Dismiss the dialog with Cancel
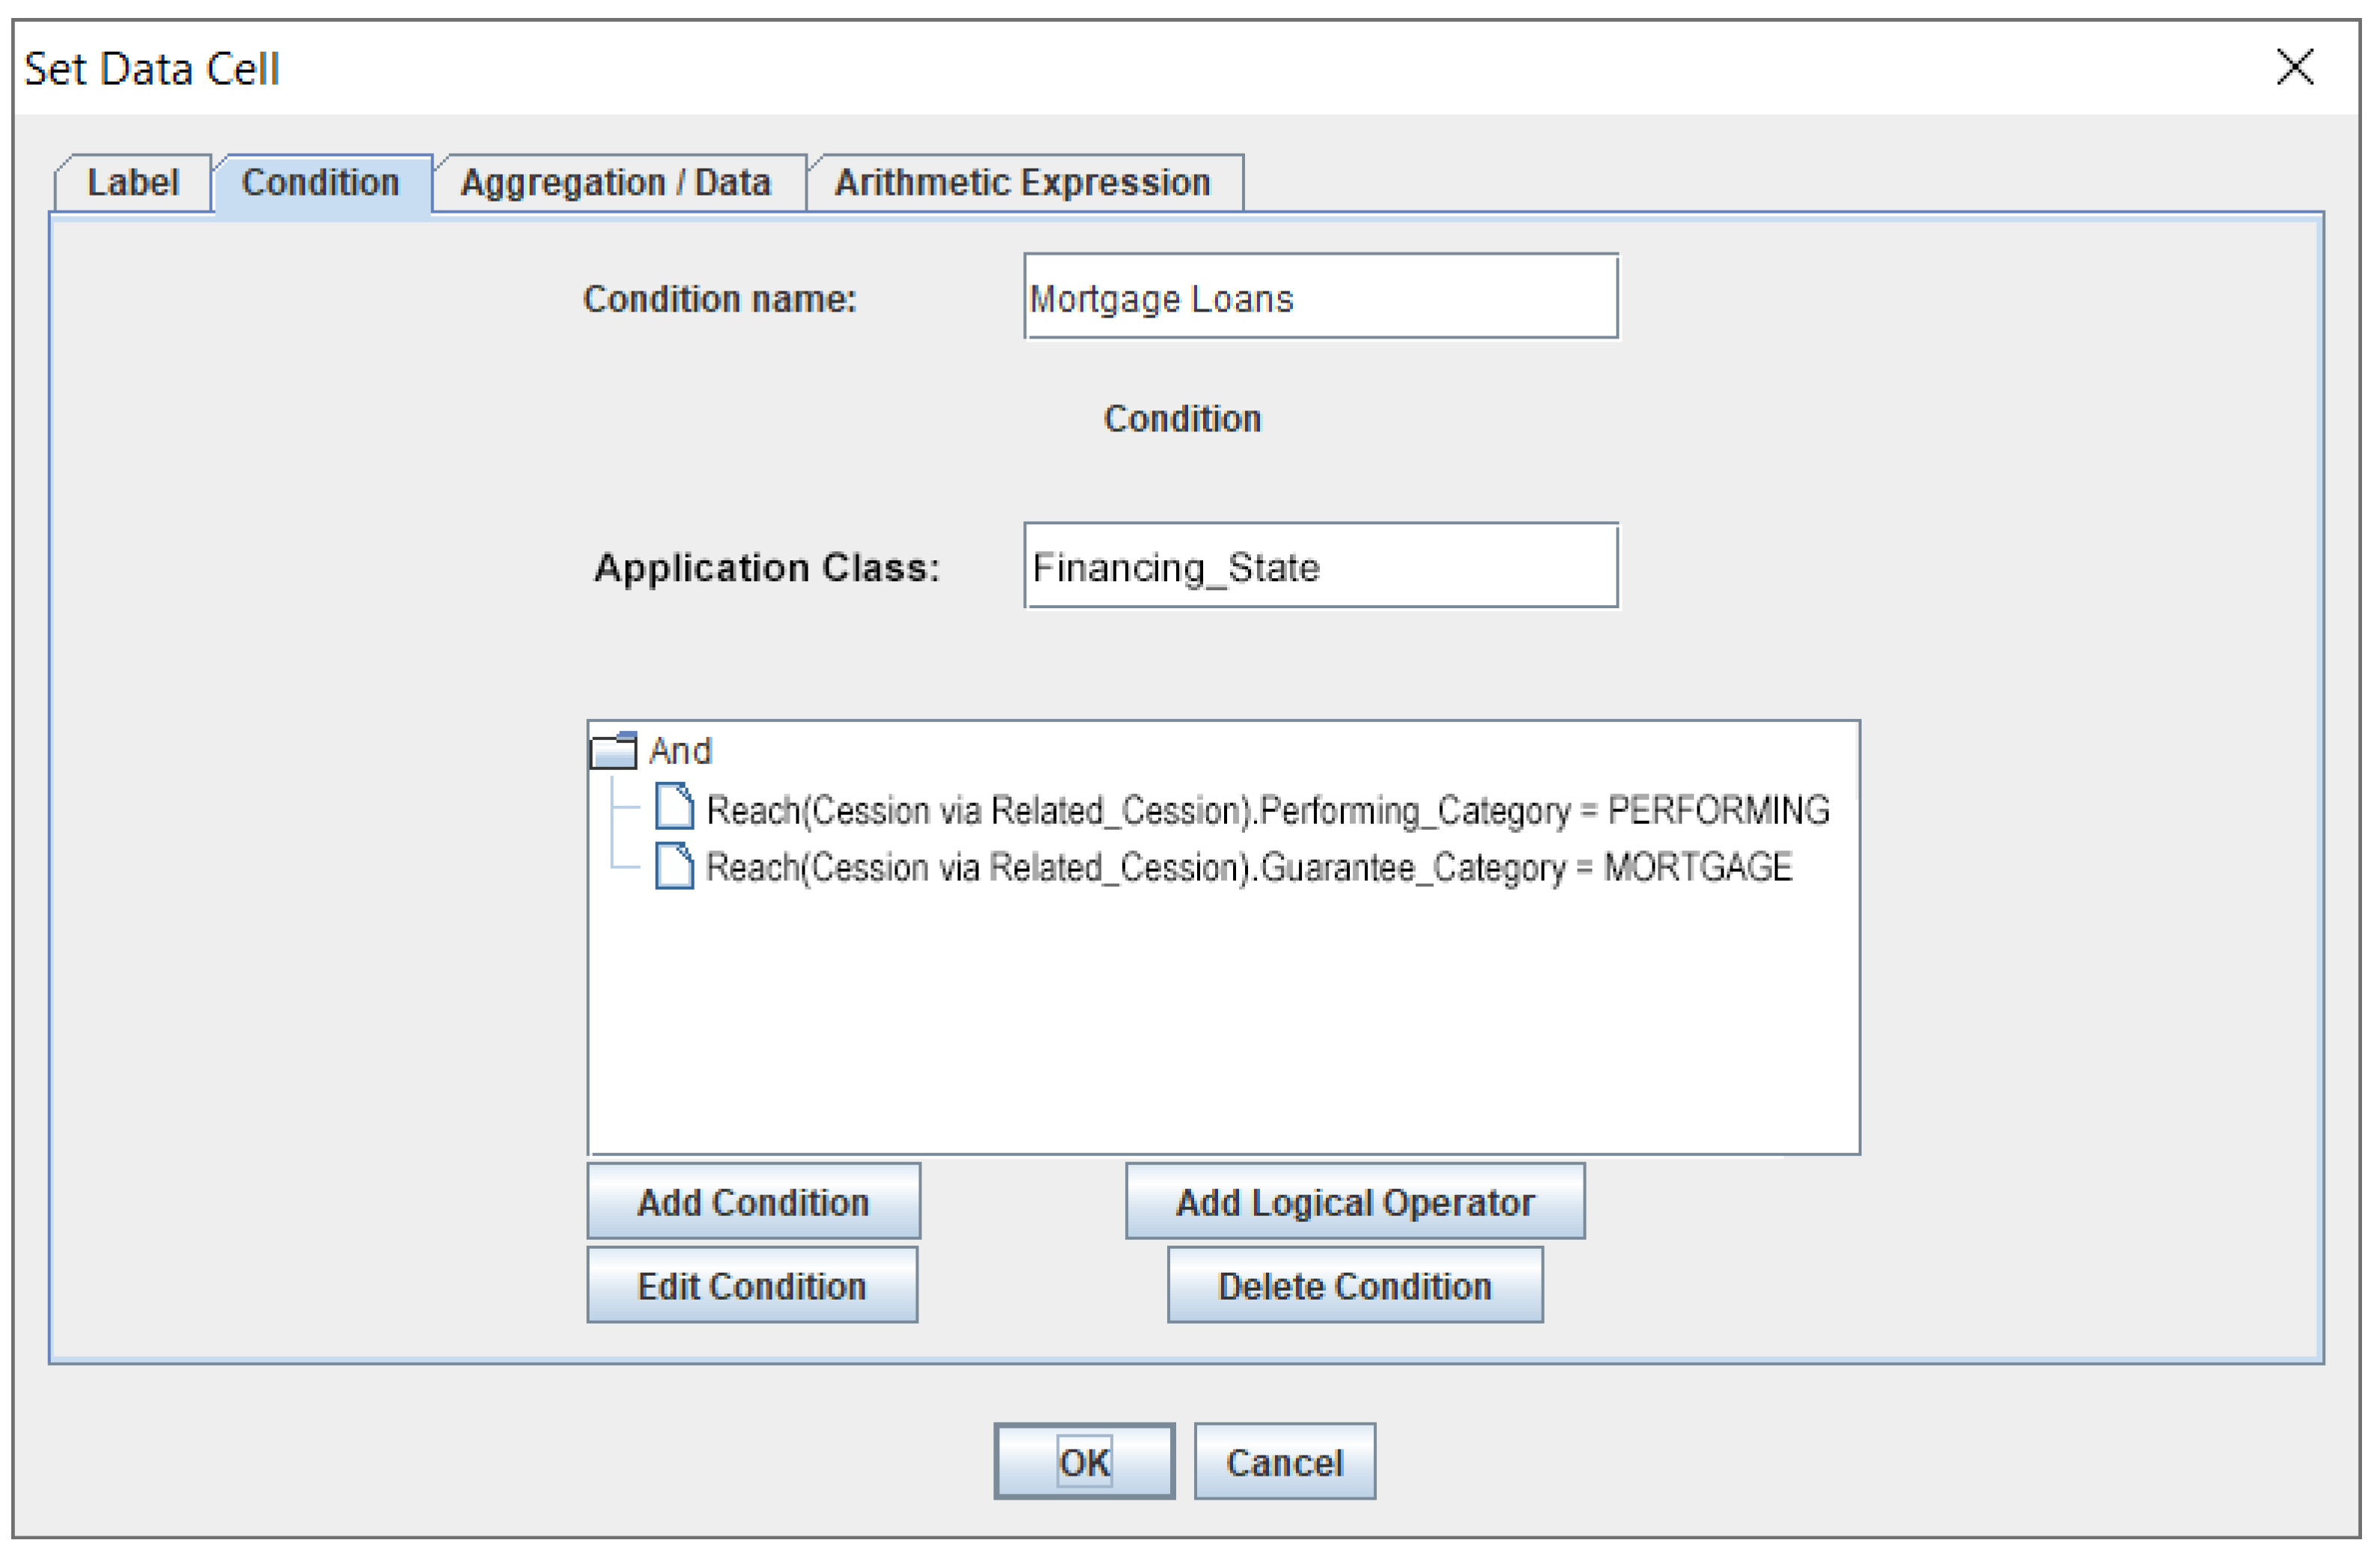This screenshot has height=1555, width=2380. (x=1284, y=1463)
